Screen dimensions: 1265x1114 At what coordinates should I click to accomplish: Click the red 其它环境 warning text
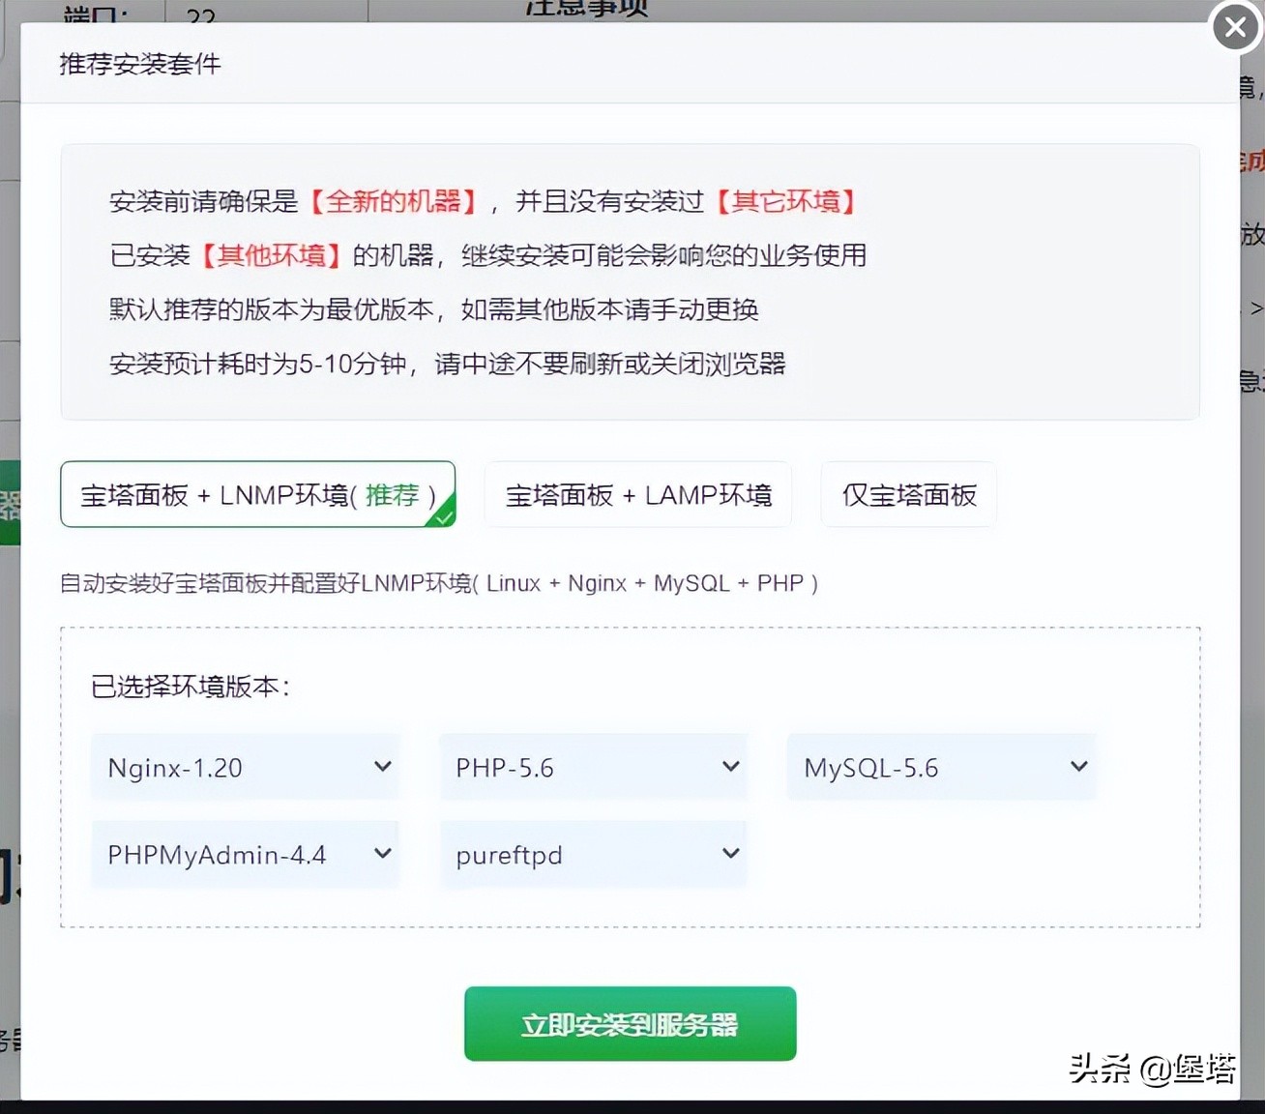coord(787,201)
